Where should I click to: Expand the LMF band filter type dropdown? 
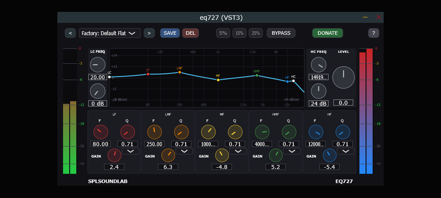184,151
